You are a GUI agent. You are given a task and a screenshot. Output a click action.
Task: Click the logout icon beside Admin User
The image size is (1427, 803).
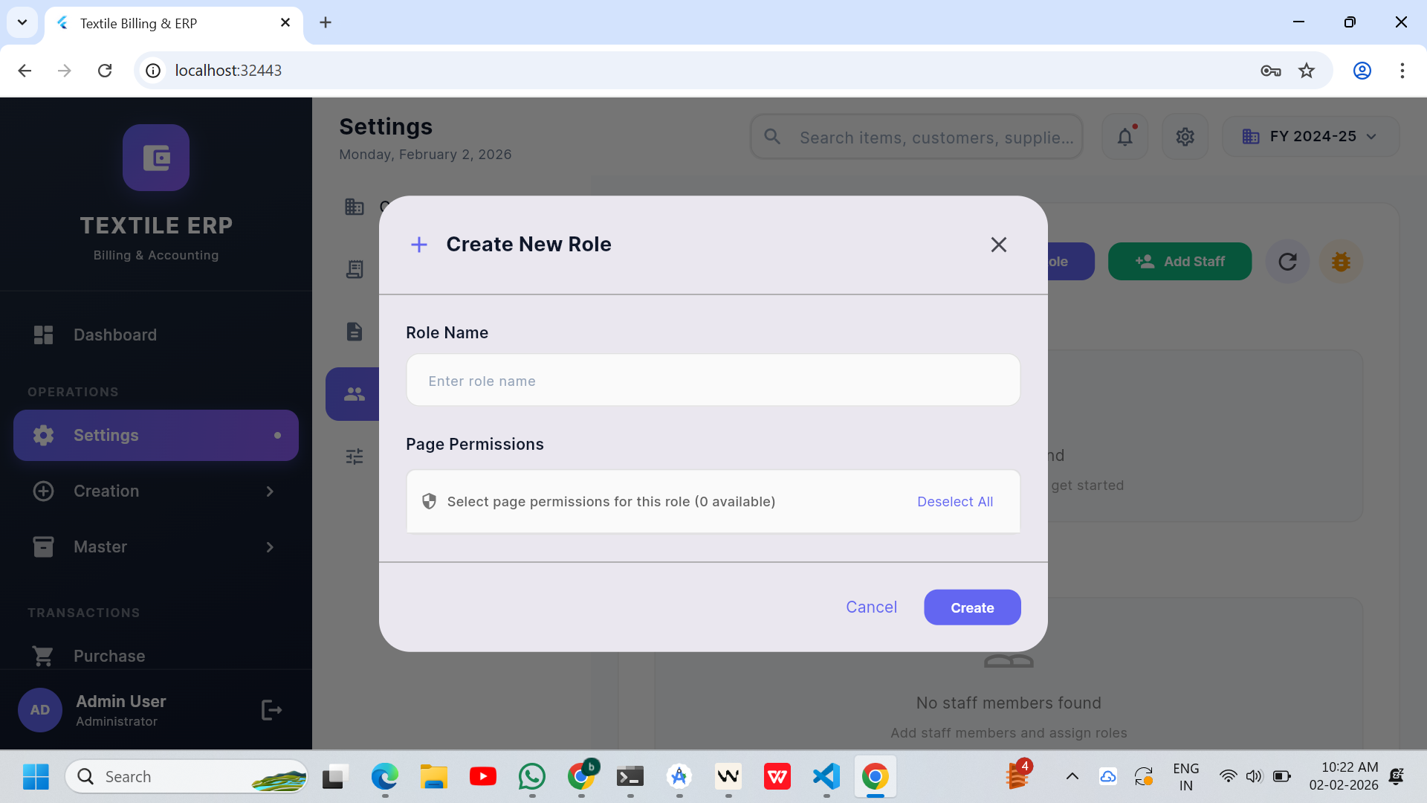271,710
